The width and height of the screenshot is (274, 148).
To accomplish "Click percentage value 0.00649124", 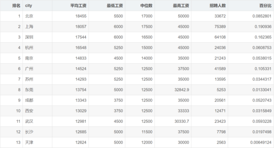I will click(x=261, y=142).
